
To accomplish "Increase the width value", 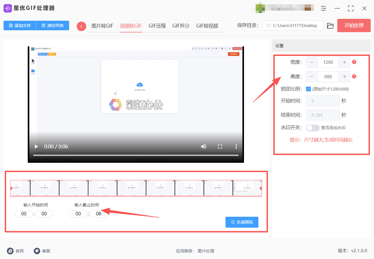I will point(344,62).
